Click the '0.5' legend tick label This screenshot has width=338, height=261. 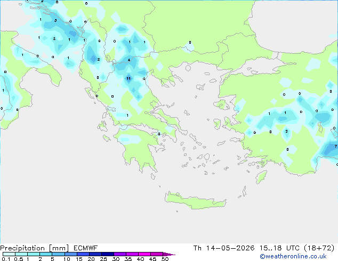pyautogui.click(x=19, y=259)
